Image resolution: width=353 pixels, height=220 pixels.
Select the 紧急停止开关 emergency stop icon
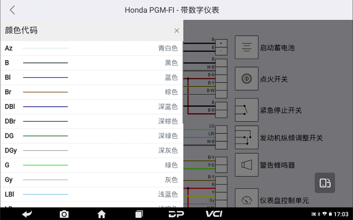tap(246, 110)
